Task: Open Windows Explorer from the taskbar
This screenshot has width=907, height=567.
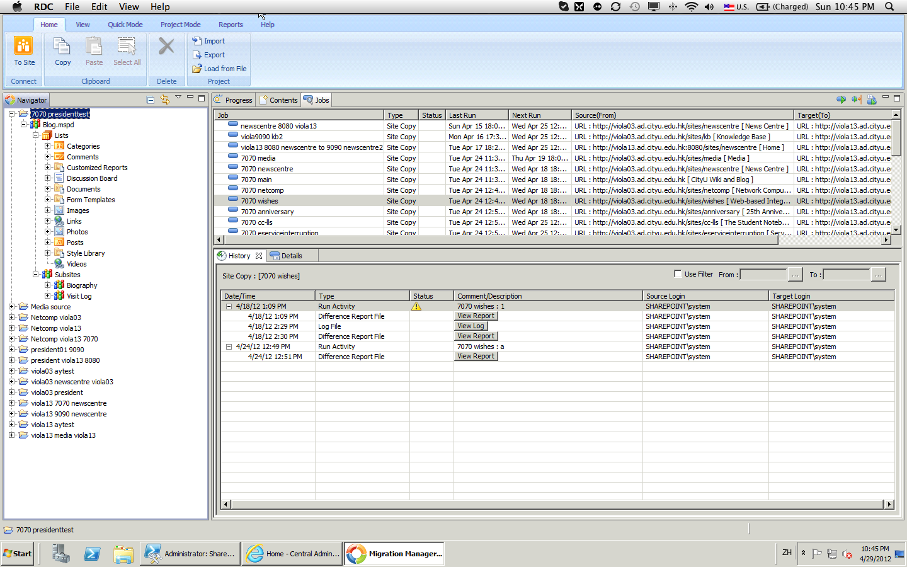Action: tap(123, 554)
